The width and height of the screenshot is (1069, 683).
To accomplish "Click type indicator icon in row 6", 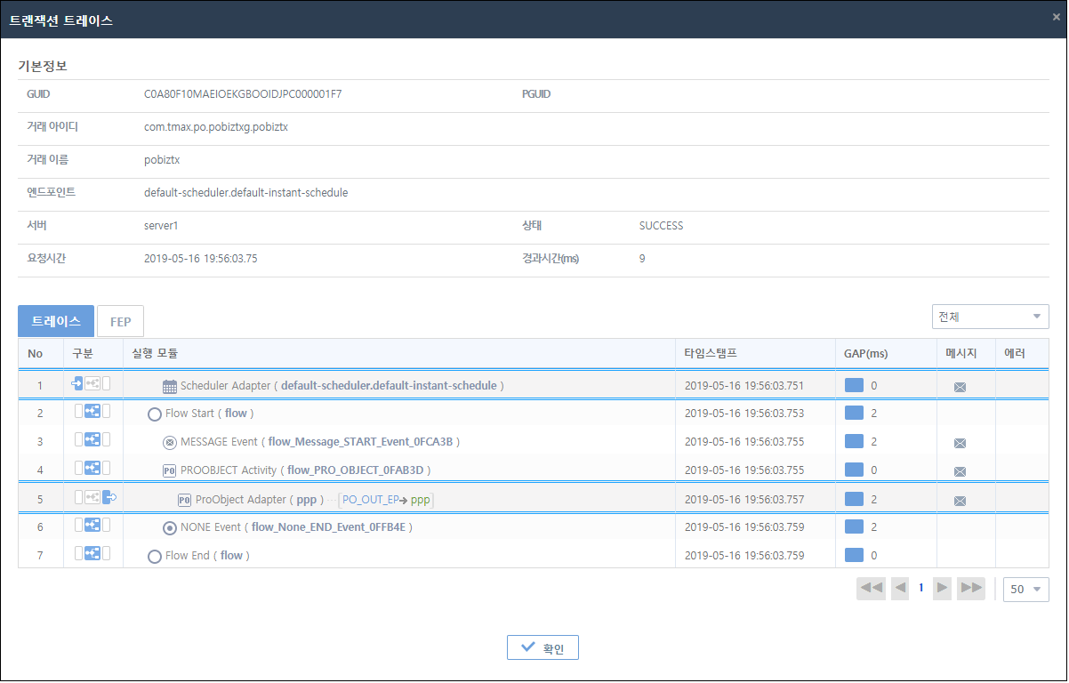I will (92, 526).
